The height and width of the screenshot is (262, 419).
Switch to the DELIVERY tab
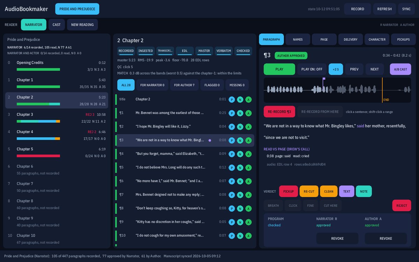point(351,39)
